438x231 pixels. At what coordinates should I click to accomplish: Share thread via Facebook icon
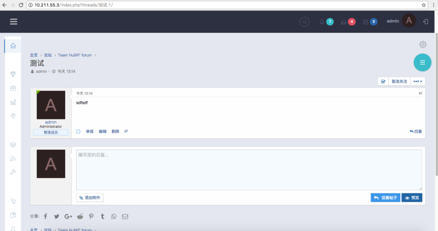(45, 217)
